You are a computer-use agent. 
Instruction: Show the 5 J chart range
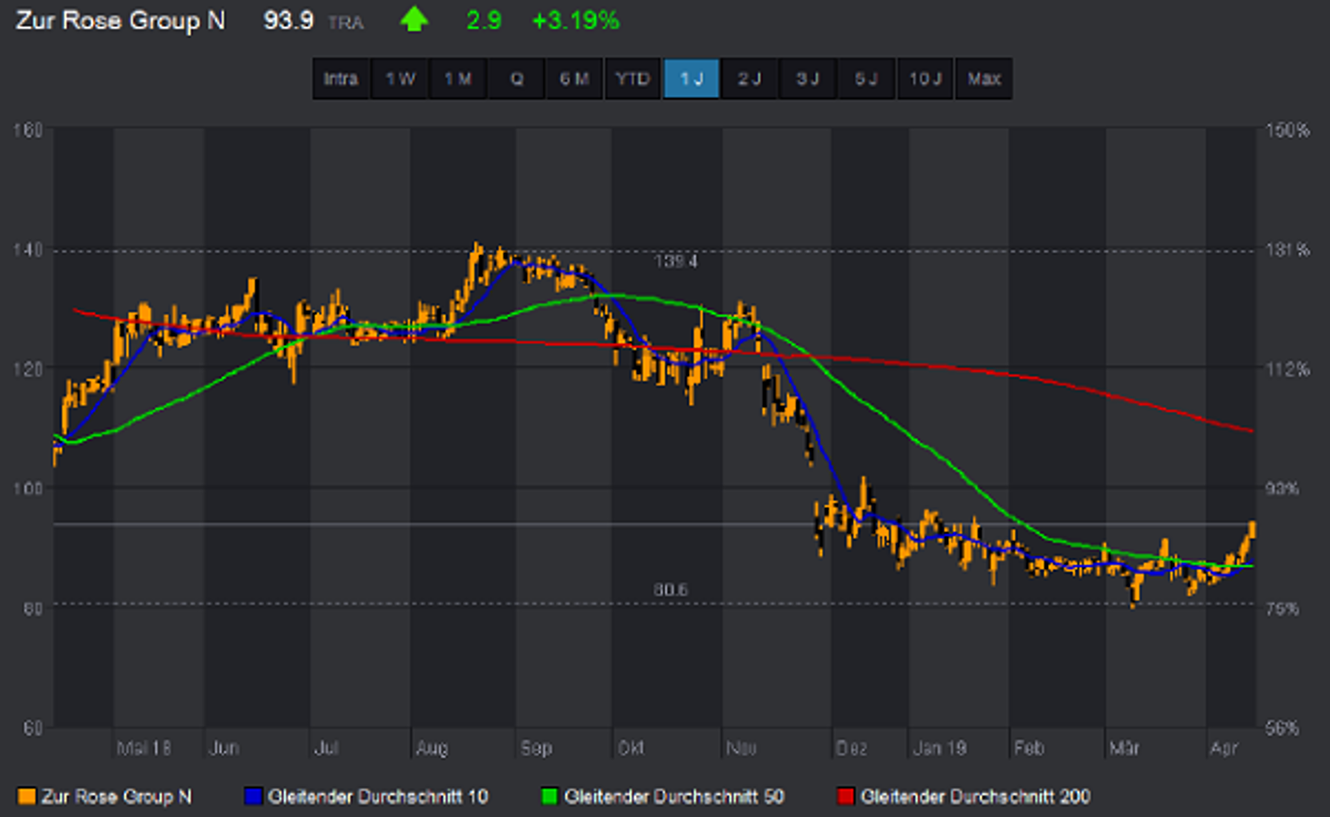(866, 79)
